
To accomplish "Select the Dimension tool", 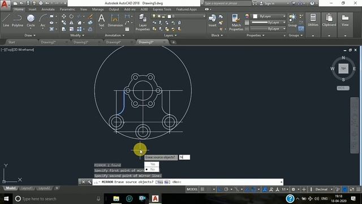I will point(115,20).
